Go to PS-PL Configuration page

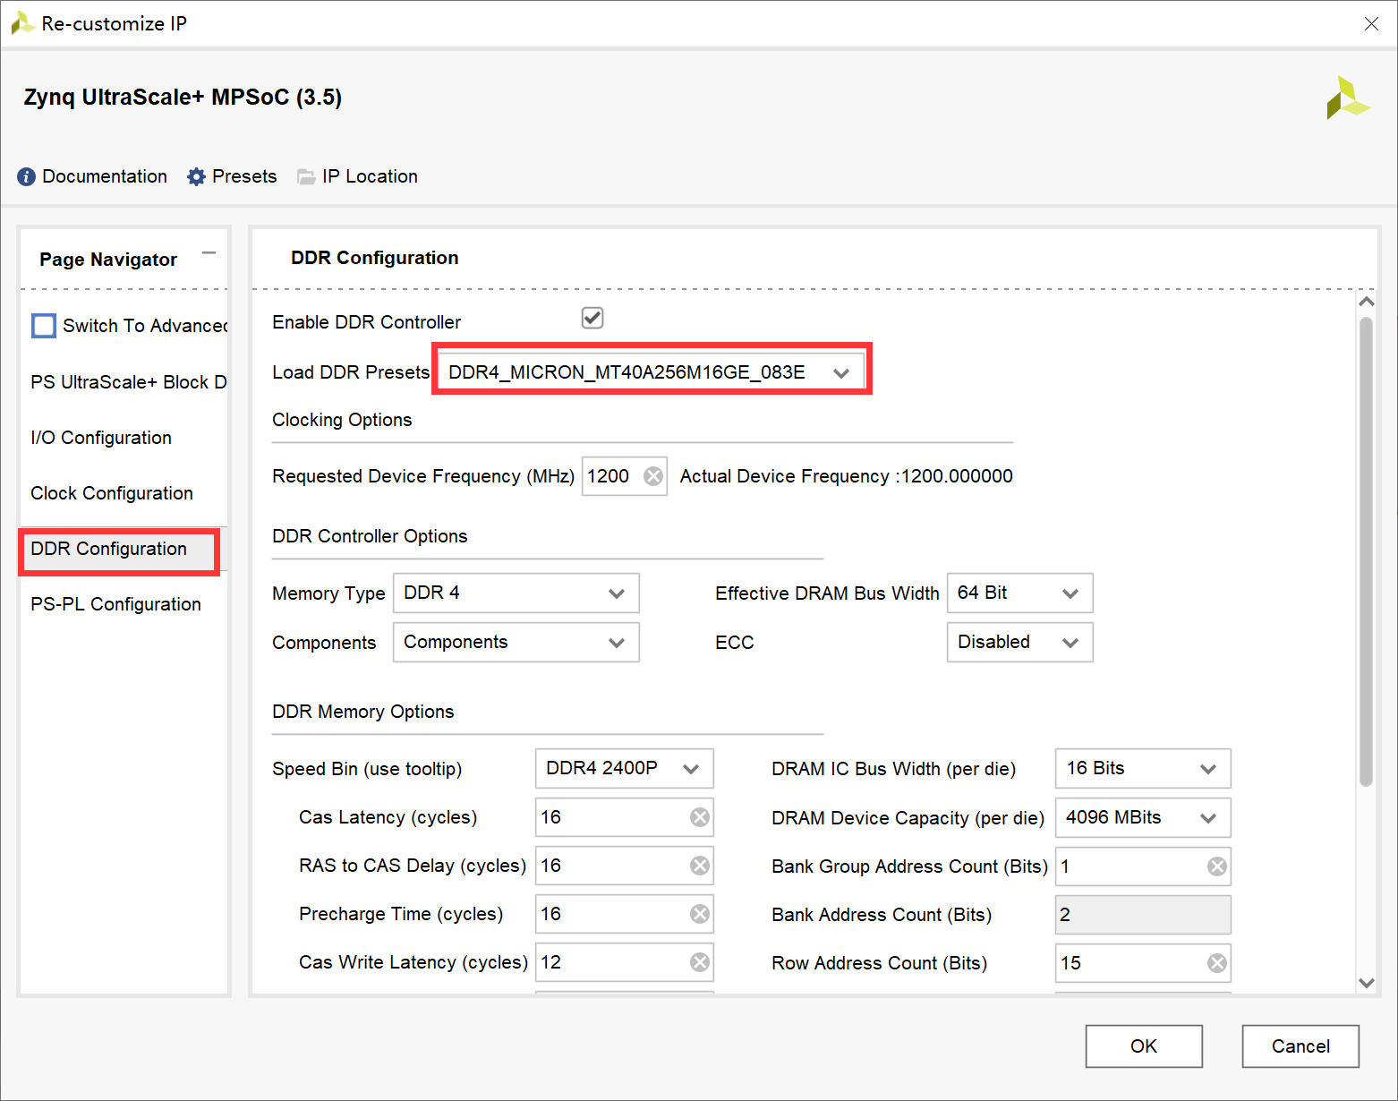115,604
